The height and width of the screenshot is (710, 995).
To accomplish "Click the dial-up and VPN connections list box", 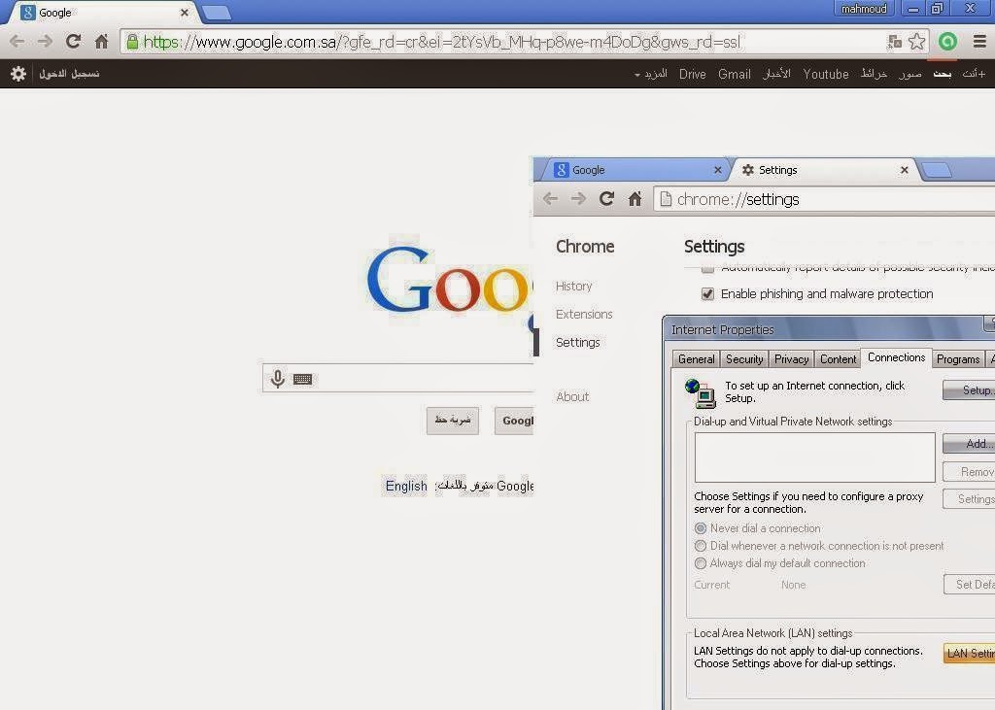I will [x=815, y=457].
